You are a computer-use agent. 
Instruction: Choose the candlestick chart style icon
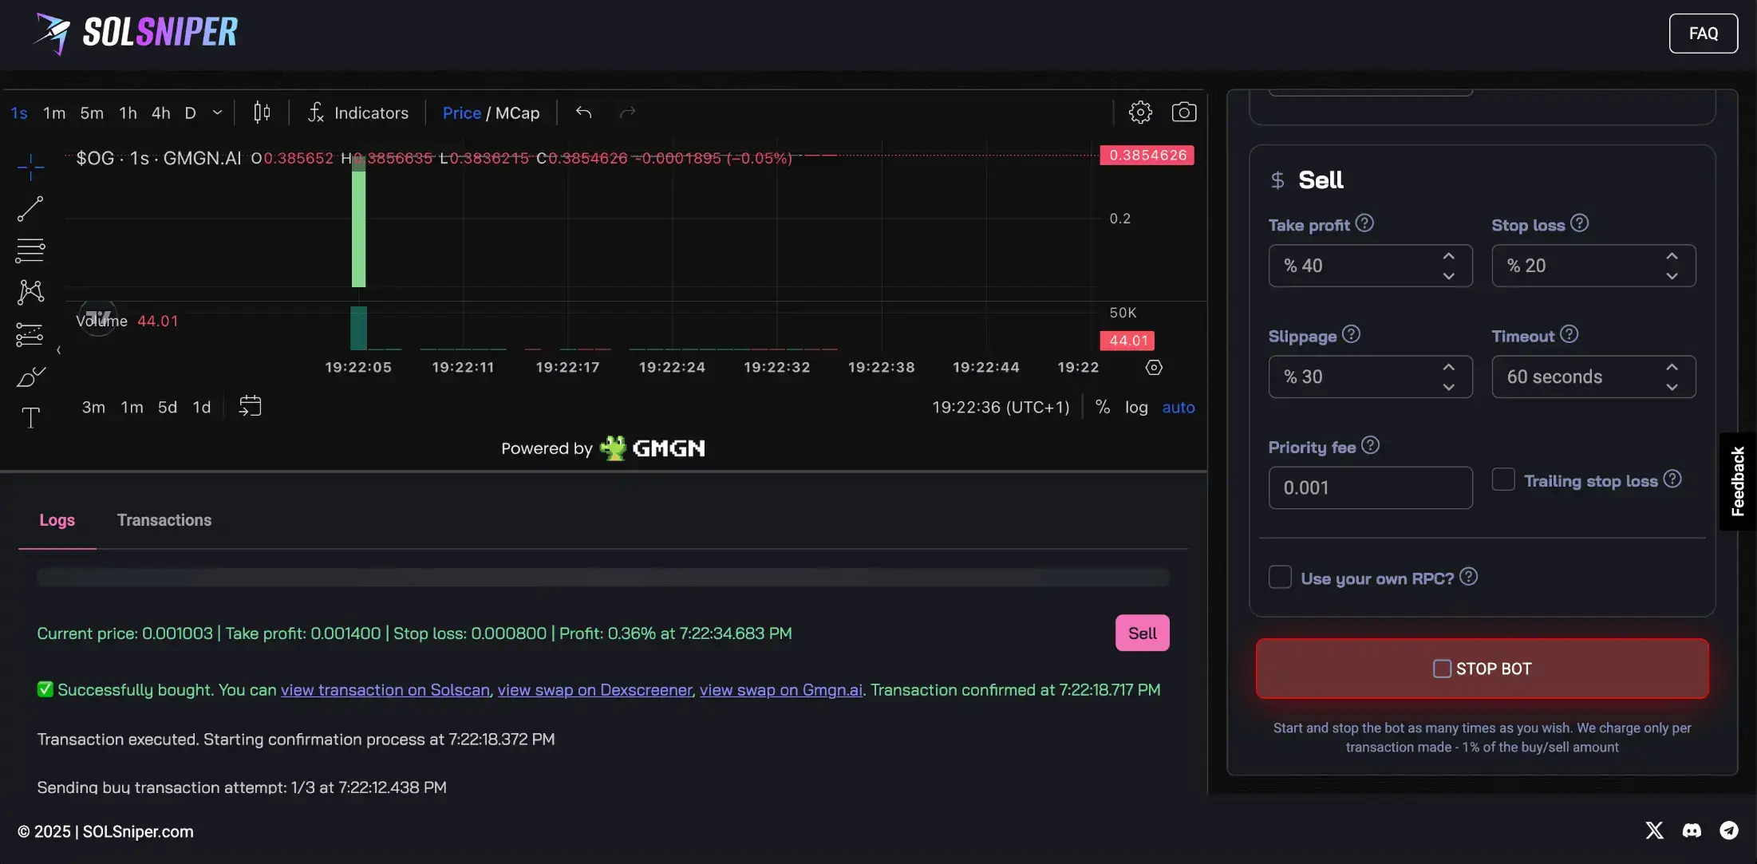pos(262,112)
